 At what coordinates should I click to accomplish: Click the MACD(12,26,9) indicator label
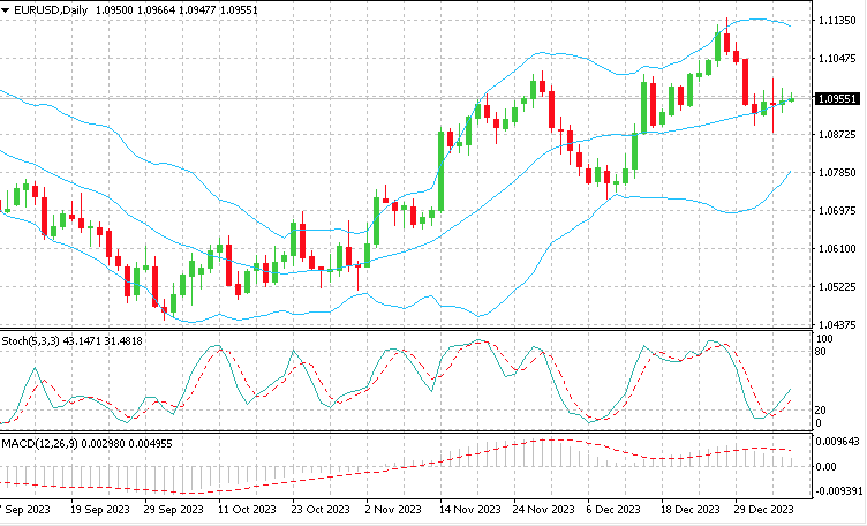pos(40,444)
